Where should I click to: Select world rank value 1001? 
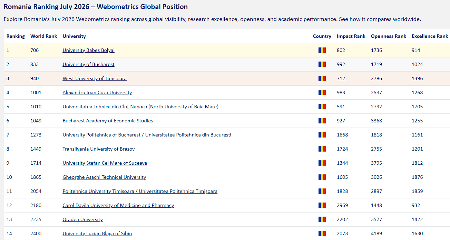tap(36, 92)
